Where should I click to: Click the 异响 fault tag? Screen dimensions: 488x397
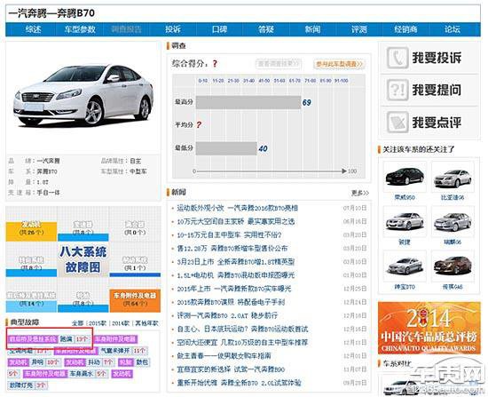point(37,362)
